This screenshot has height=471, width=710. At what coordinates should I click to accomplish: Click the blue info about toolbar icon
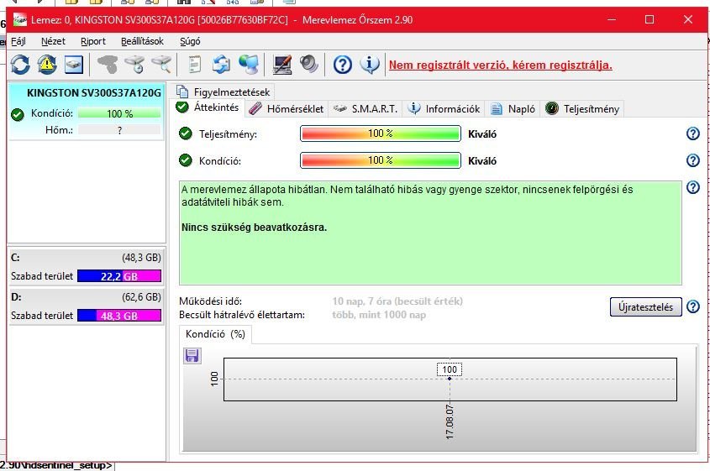[370, 65]
